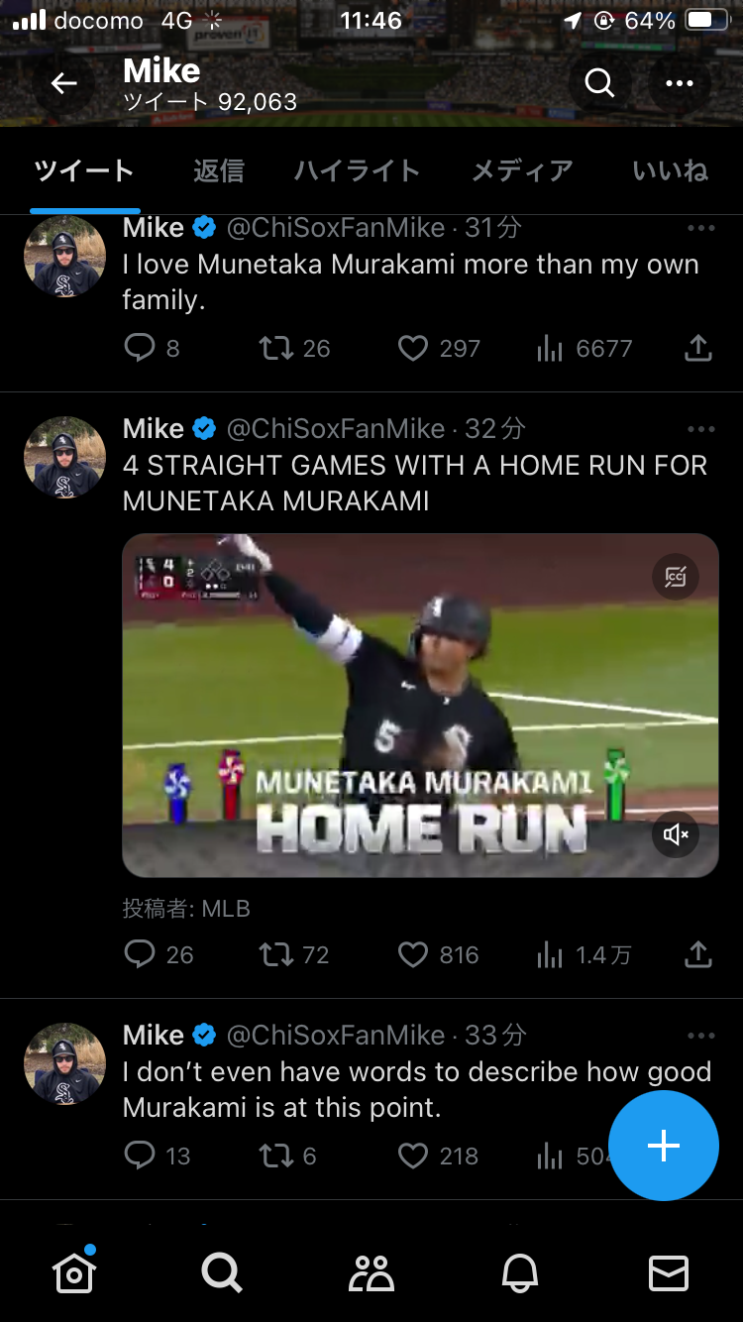Unmute the home run video

[x=677, y=835]
